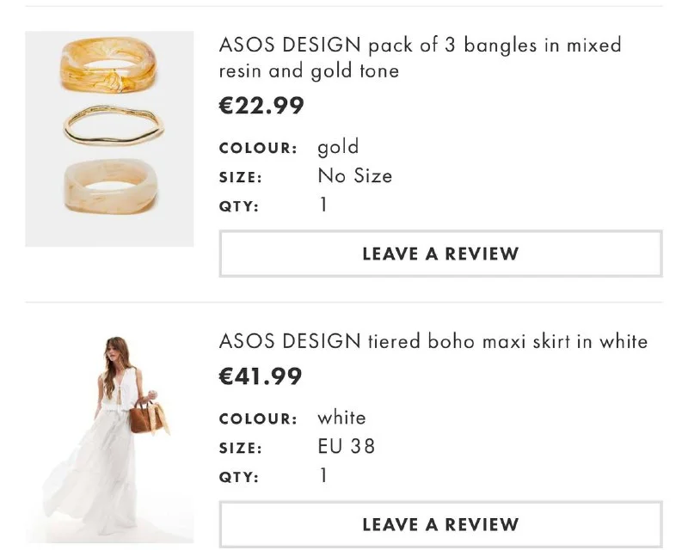Select the 'white' colour value
The height and width of the screenshot is (550, 688).
[x=341, y=418]
